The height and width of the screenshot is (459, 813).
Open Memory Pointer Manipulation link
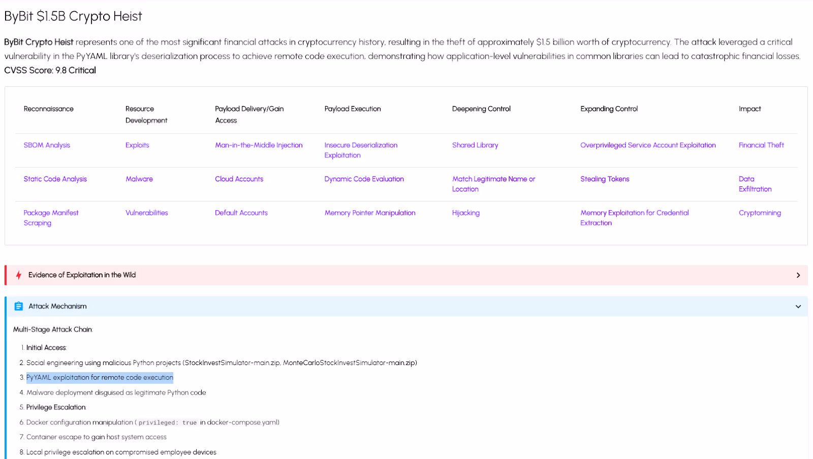(x=370, y=213)
